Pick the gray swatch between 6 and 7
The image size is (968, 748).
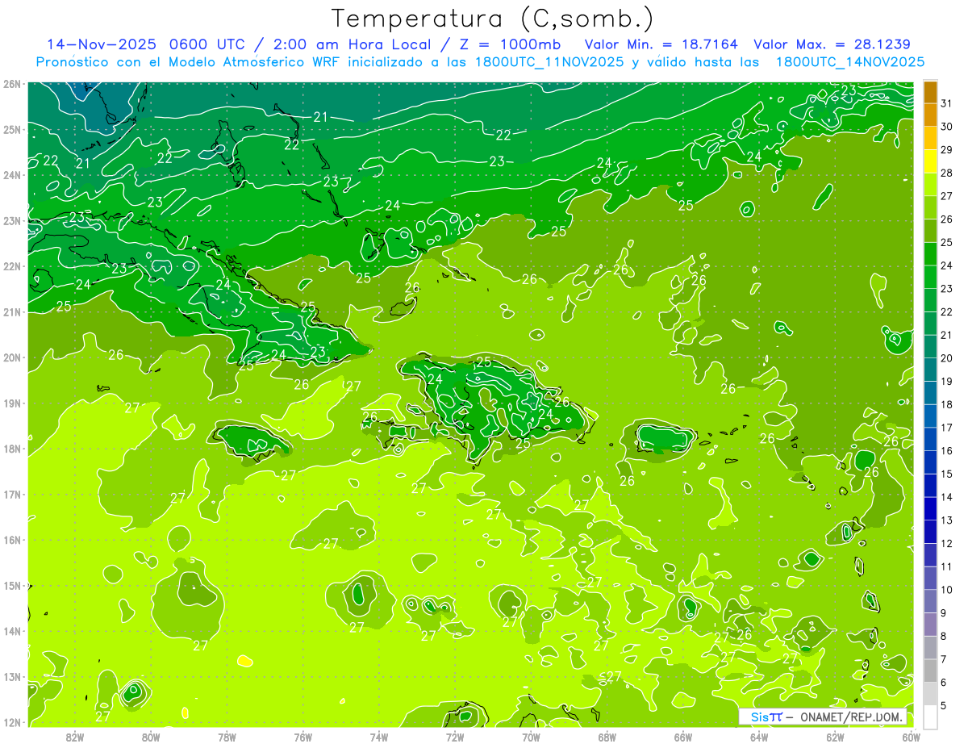[930, 671]
